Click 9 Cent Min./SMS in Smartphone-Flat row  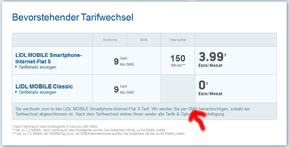click(x=124, y=61)
